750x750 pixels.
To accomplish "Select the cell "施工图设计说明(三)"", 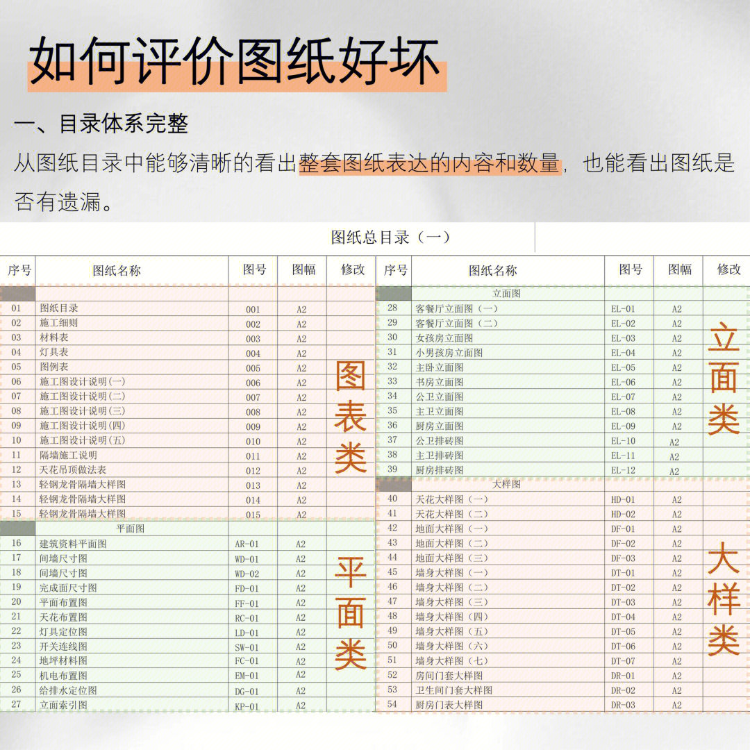I will pos(82,411).
